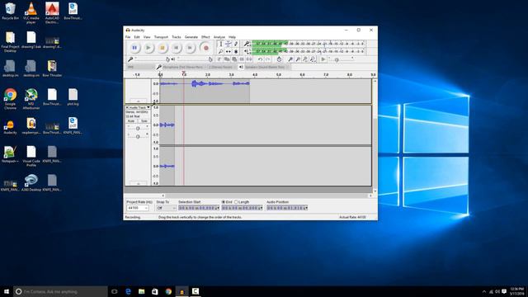Select the Draw (pencil) tool

point(236,44)
